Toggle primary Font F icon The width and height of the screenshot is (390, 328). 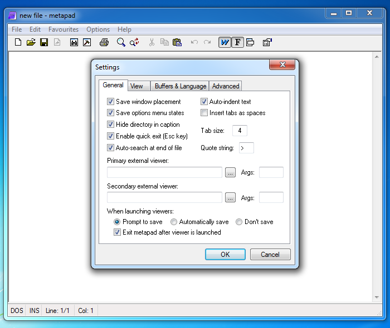(x=237, y=42)
